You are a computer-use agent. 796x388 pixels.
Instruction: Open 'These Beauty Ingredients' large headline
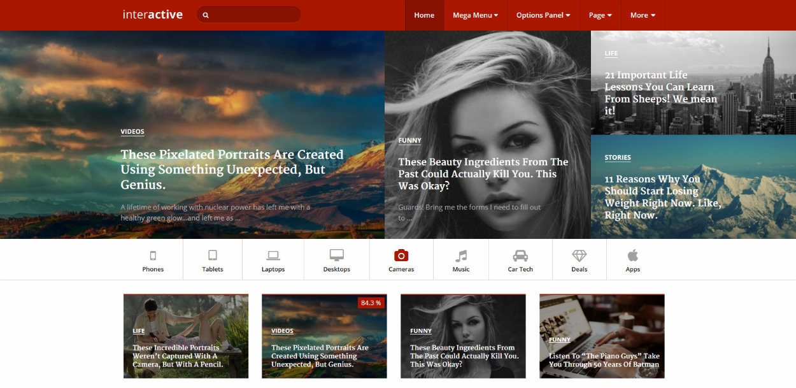pyautogui.click(x=483, y=174)
